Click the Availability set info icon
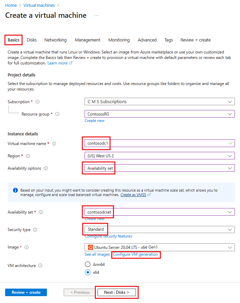240x303 pixels. coord(41,212)
